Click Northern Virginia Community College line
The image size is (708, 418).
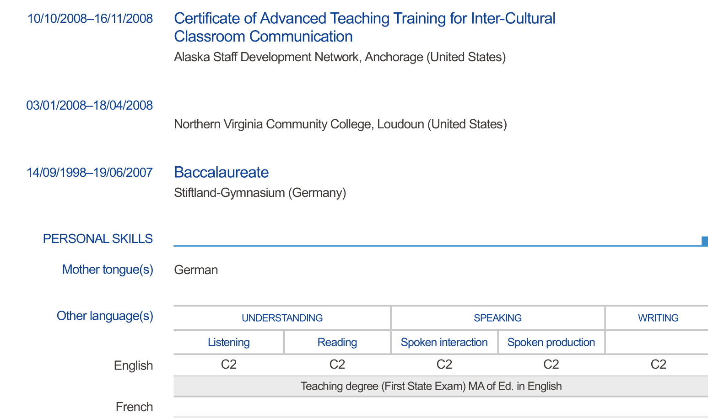[x=340, y=124]
